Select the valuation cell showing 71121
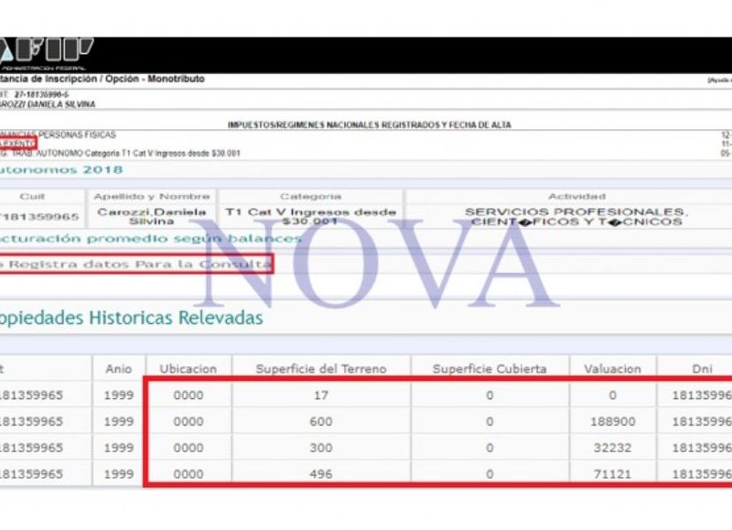This screenshot has height=530, width=732. tap(612, 475)
